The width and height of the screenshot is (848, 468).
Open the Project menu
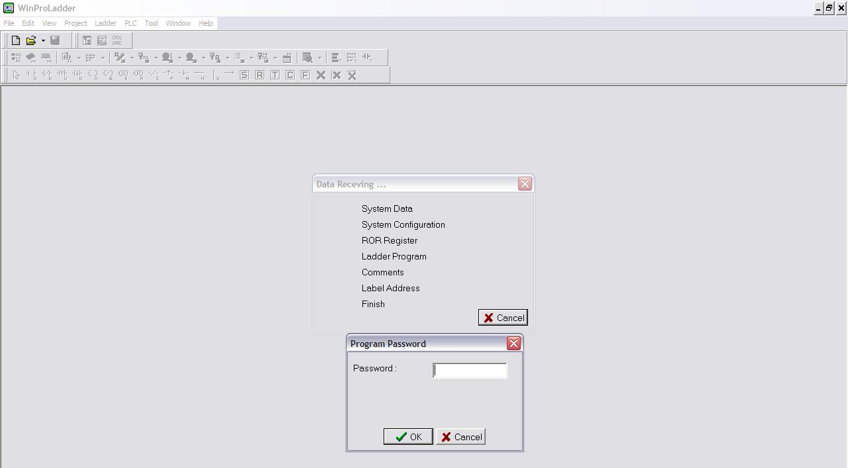76,23
